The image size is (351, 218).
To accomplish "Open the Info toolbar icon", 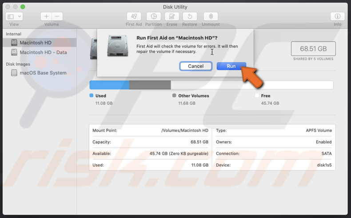I will (338, 16).
